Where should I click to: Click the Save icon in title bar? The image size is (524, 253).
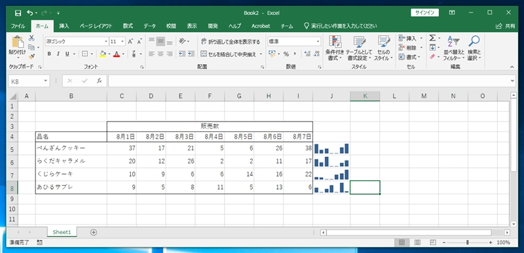18,13
